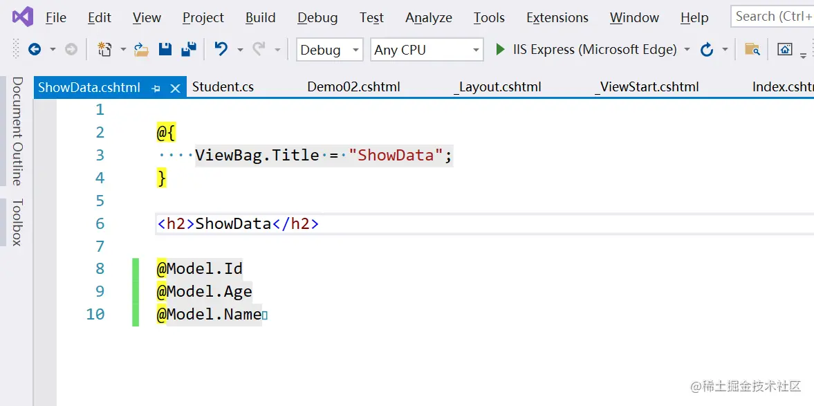
Task: Open the toolbar overflow options arrow
Action: tap(803, 55)
